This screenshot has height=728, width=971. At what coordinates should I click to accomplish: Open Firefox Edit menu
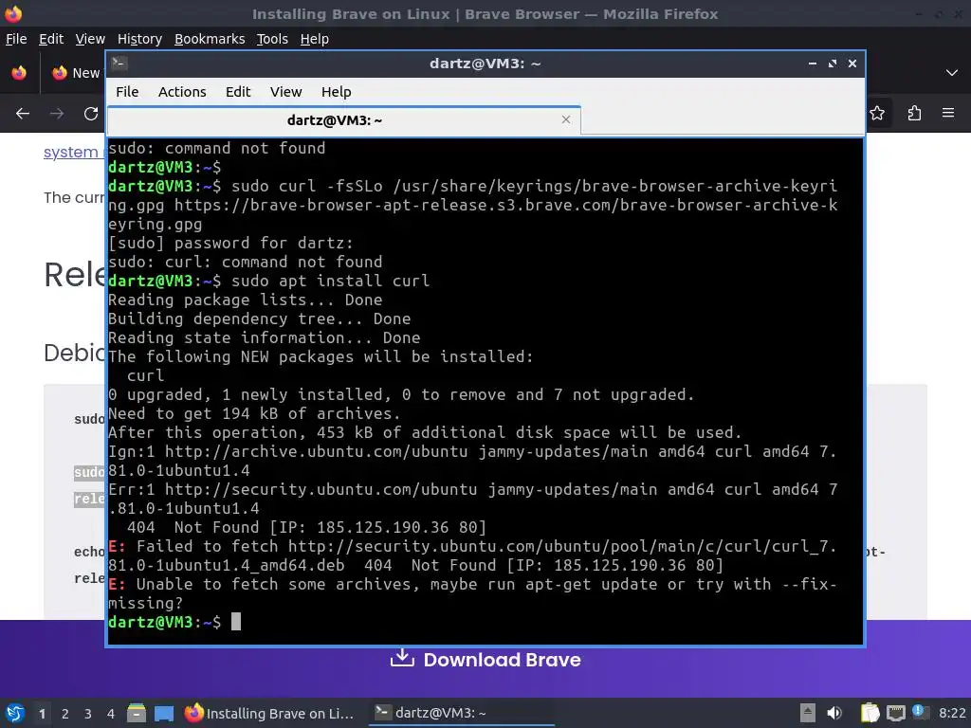pyautogui.click(x=51, y=39)
